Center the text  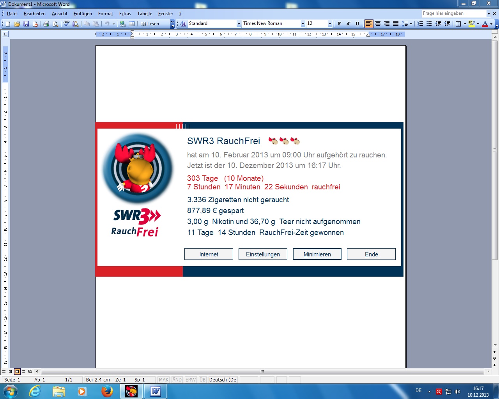377,24
